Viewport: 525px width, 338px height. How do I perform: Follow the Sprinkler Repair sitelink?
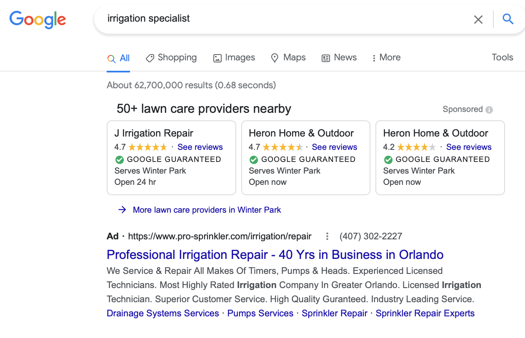[x=335, y=313]
